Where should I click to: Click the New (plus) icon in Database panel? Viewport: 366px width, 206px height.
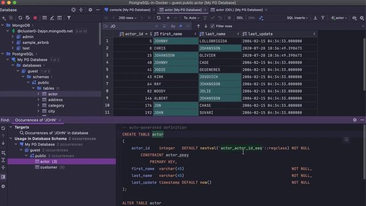[4, 18]
